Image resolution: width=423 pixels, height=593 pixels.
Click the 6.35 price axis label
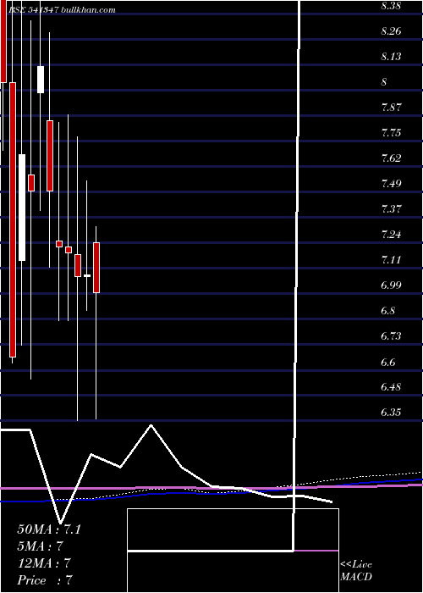(x=391, y=413)
